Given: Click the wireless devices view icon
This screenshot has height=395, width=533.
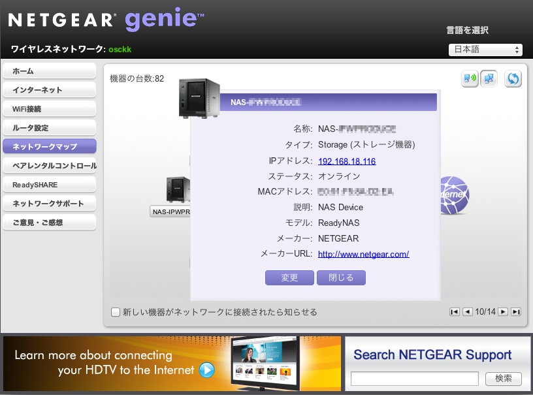Looking at the screenshot, I should pyautogui.click(x=470, y=79).
